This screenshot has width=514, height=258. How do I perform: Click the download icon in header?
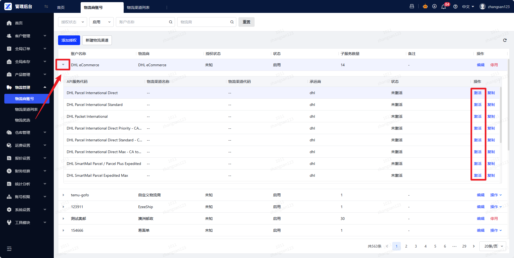434,6
